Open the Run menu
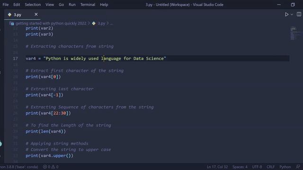 [x=72, y=5]
